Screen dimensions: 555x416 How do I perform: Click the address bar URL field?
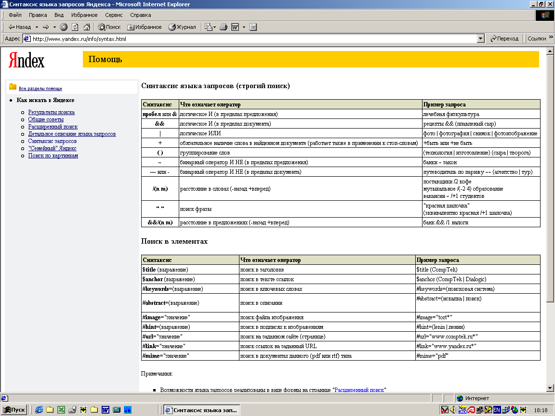click(250, 39)
